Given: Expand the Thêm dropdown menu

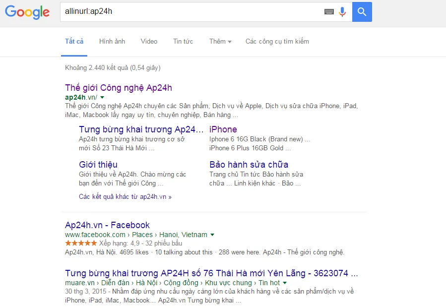Looking at the screenshot, I should [x=220, y=42].
